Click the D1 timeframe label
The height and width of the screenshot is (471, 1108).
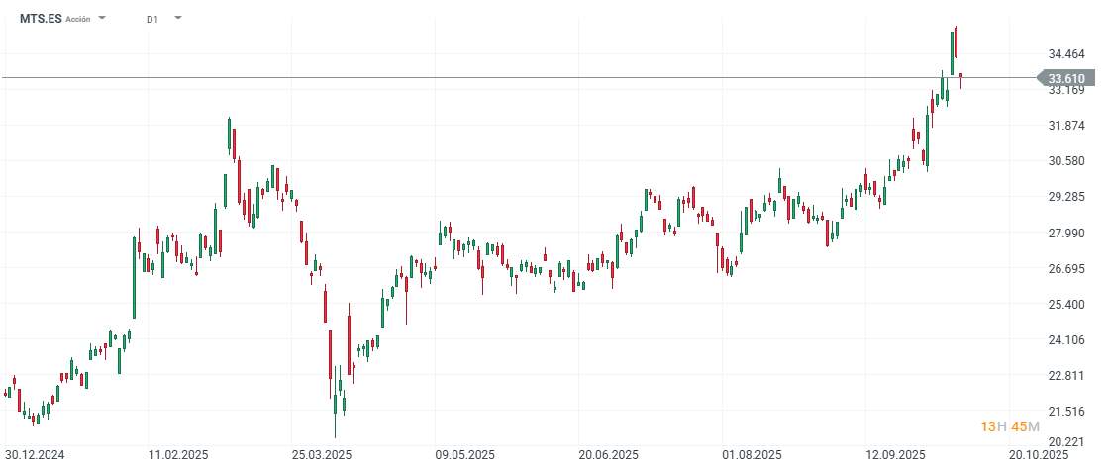coord(151,19)
